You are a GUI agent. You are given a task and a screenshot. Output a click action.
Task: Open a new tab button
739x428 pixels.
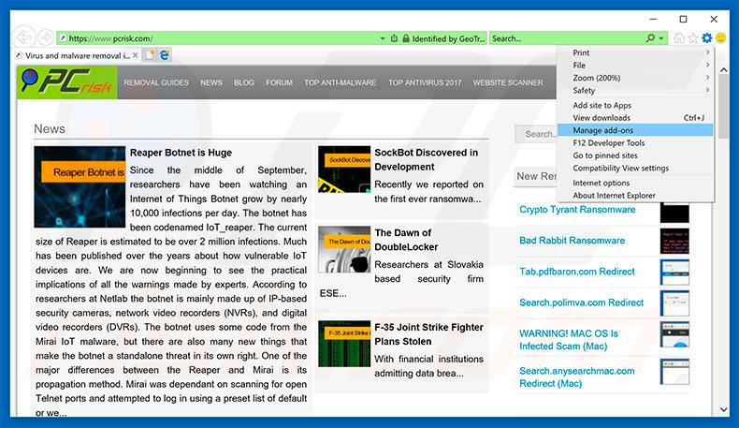tap(150, 55)
